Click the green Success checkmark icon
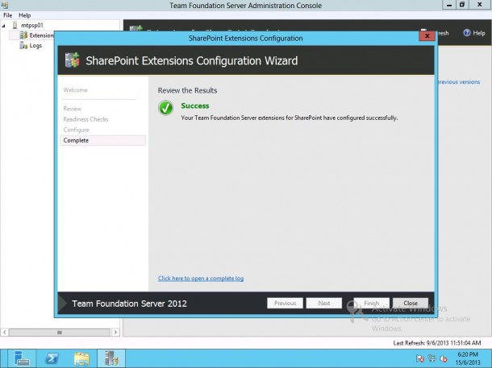This screenshot has height=368, width=492. coord(165,108)
